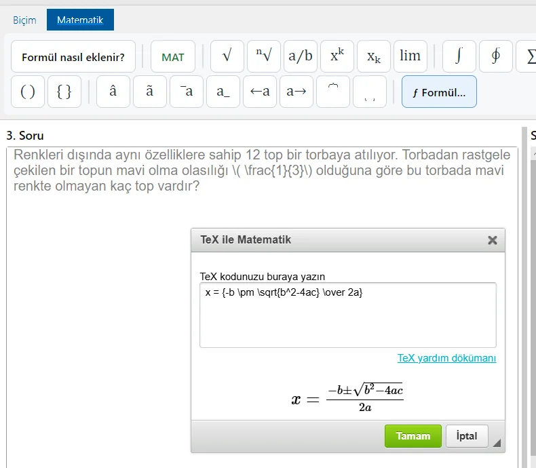Image resolution: width=536 pixels, height=468 pixels.
Task: Insert superscript x^k template
Action: pos(337,56)
